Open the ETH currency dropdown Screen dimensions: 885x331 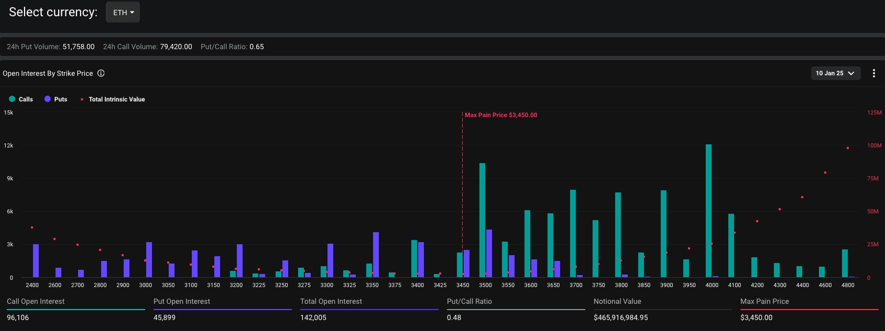[x=123, y=13]
